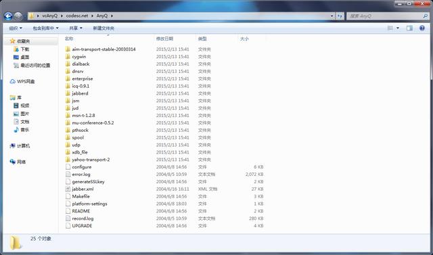This screenshot has height=255, width=433.
Task: Click the refresh button beside address bar
Action: coord(340,16)
